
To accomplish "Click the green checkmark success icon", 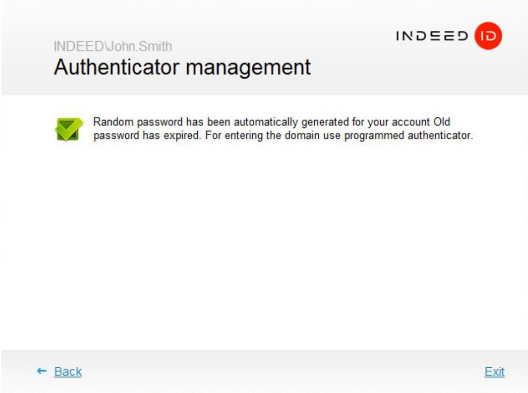I will 68,129.
